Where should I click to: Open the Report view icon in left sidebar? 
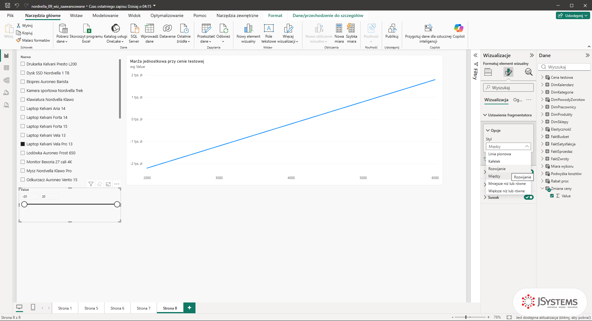coord(6,56)
